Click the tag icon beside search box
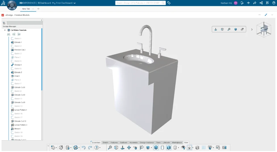Viewport: 277px width, 152px height. click(169, 3)
